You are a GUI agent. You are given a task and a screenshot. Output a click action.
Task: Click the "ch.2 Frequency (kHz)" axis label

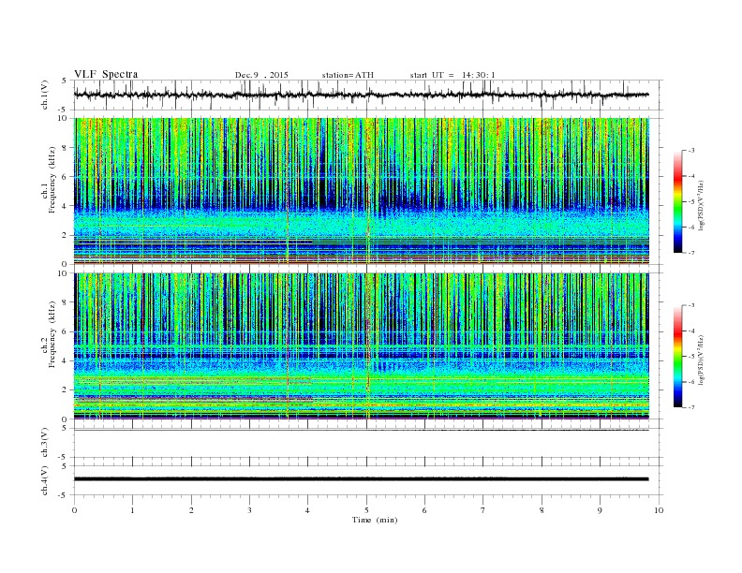49,333
